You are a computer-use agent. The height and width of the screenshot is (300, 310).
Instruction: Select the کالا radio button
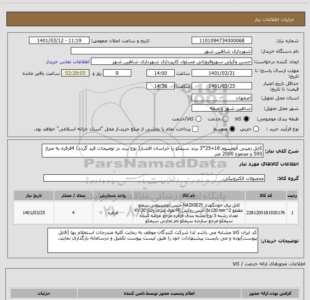pos(246,119)
